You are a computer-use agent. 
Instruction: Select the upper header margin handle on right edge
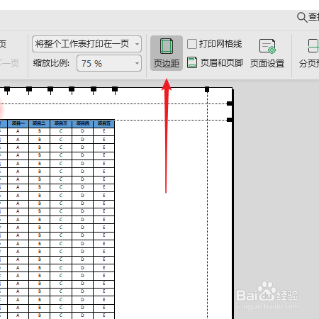click(230, 103)
